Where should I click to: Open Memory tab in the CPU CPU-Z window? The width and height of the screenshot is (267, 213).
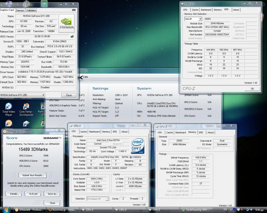click(x=106, y=132)
